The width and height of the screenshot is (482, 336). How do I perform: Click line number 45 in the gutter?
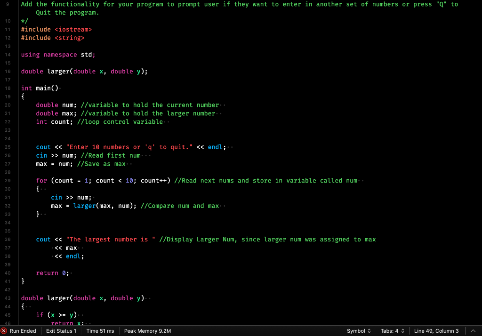[8, 315]
